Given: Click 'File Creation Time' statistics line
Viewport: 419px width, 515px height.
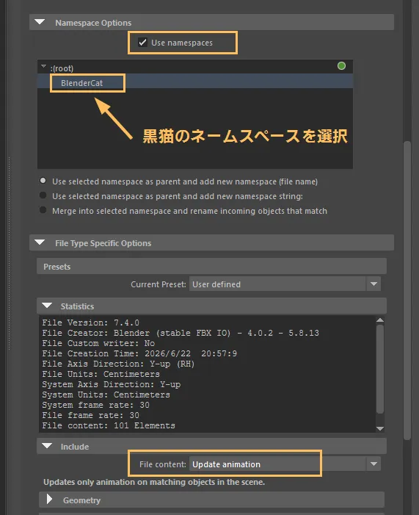Looking at the screenshot, I should (139, 353).
